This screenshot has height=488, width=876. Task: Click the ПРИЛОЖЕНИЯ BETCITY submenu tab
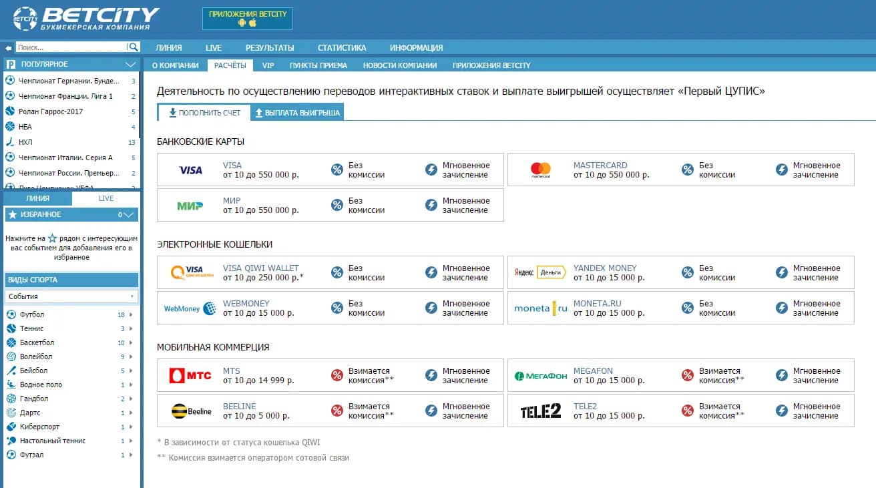tap(491, 65)
